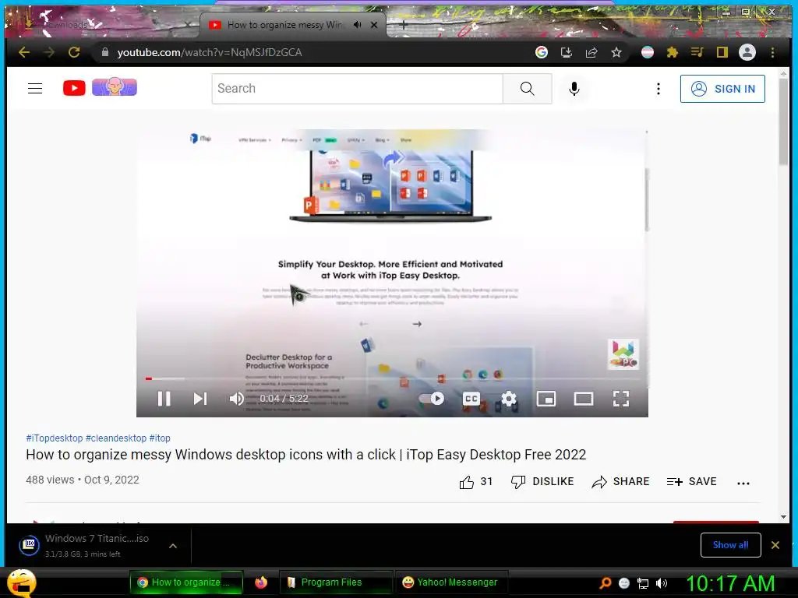The width and height of the screenshot is (798, 598).
Task: Go forward in browser history
Action: (x=49, y=52)
